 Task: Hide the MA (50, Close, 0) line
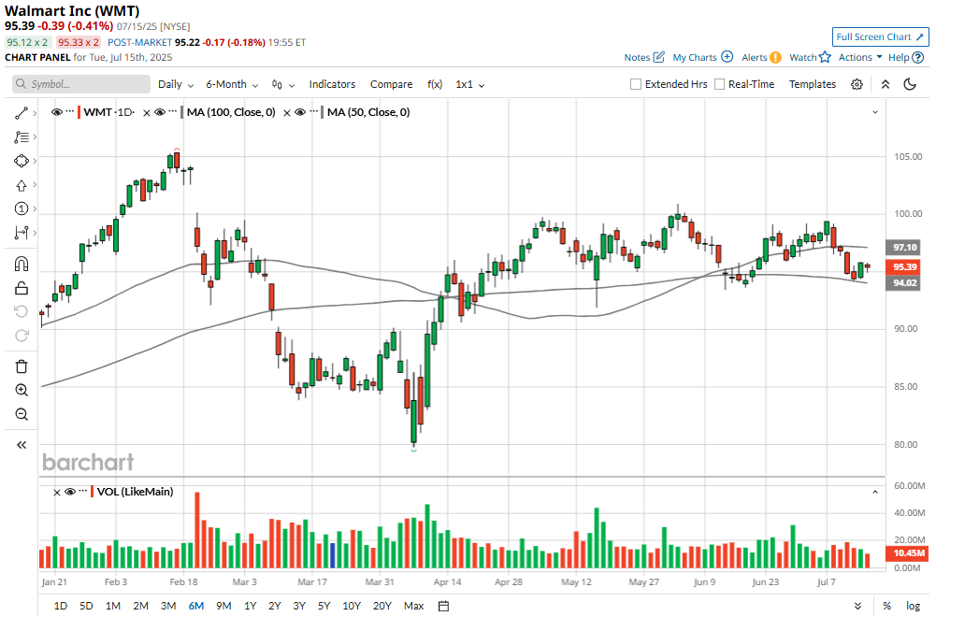coord(300,112)
